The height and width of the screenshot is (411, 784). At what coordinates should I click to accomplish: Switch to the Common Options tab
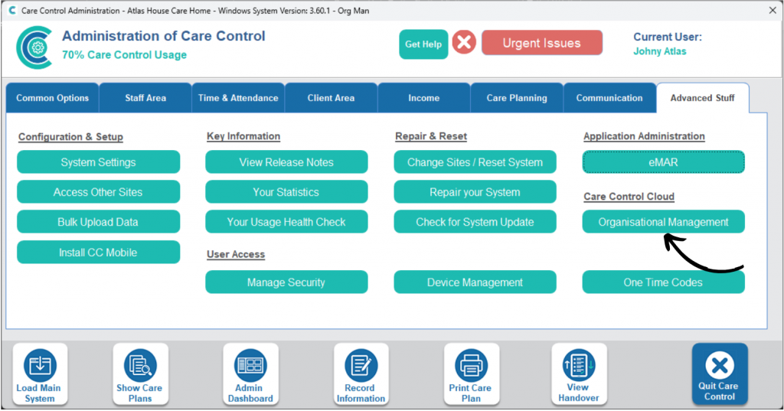pyautogui.click(x=53, y=98)
